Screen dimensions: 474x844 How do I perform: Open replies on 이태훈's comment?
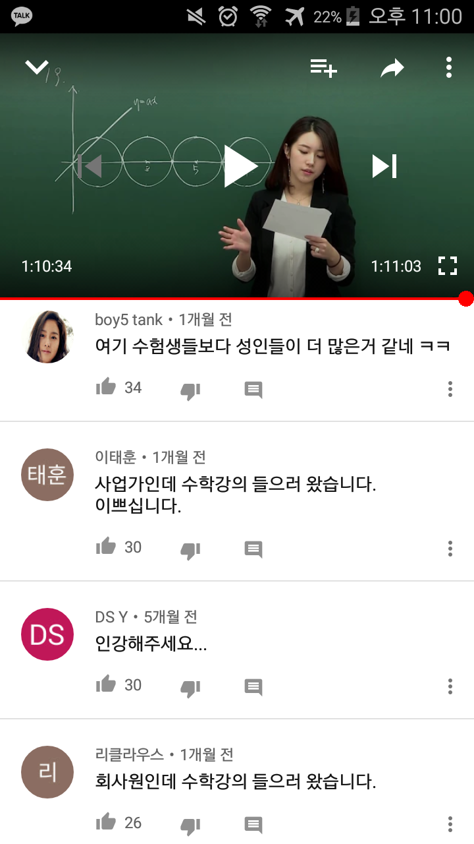pos(253,549)
